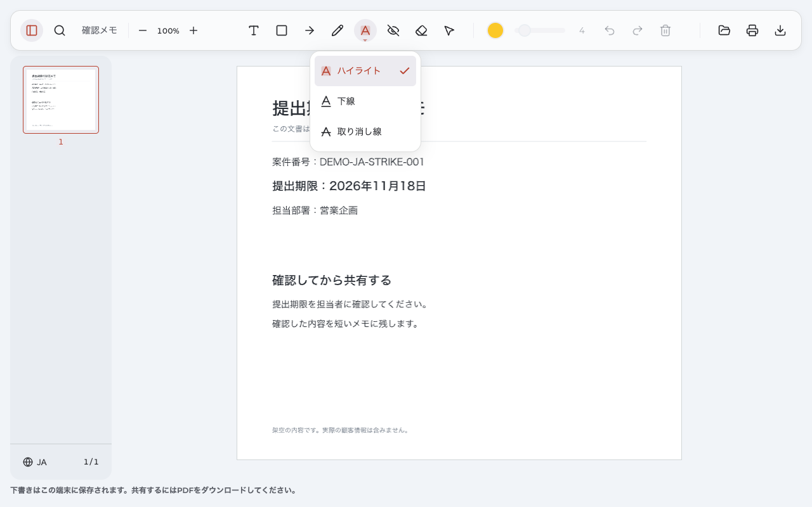812x507 pixels.
Task: Zoom out with the minus button
Action: 143,30
